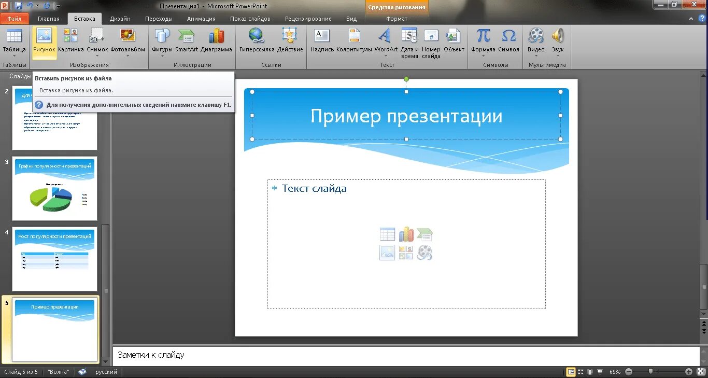The width and height of the screenshot is (708, 378).
Task: Insert a Формула equation
Action: click(483, 43)
